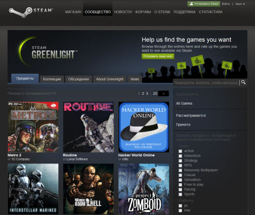This screenshot has width=255, height=215.
Task: Click the 1C Company author text
Action: click(x=20, y=159)
